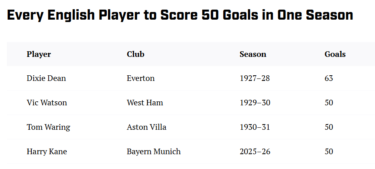Click the 2025–26 season cell
Image resolution: width=375 pixels, height=169 pixels.
255,152
